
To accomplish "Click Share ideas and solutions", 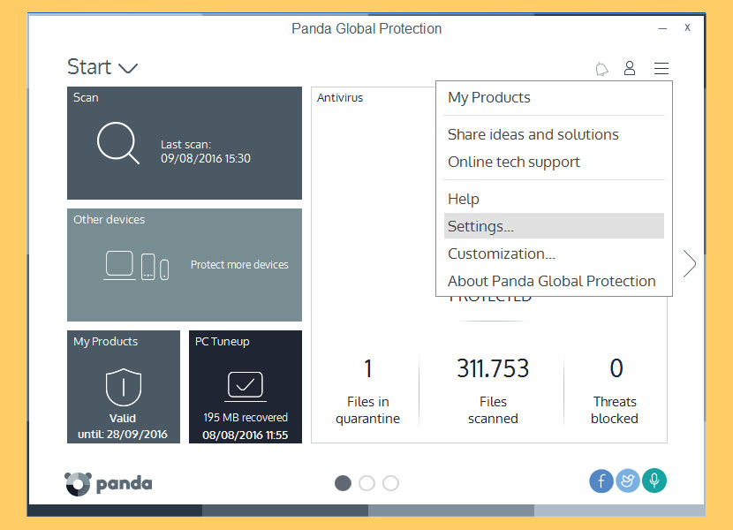I will (533, 134).
